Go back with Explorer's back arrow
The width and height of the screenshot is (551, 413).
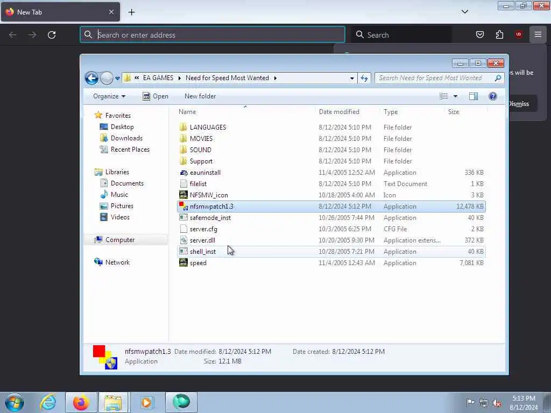point(91,78)
